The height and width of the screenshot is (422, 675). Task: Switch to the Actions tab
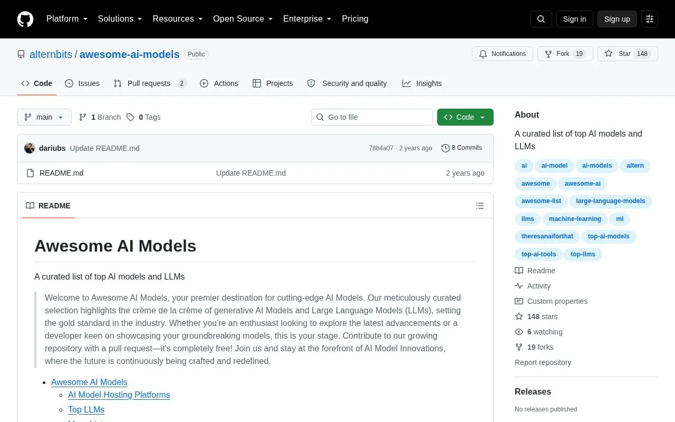click(219, 83)
